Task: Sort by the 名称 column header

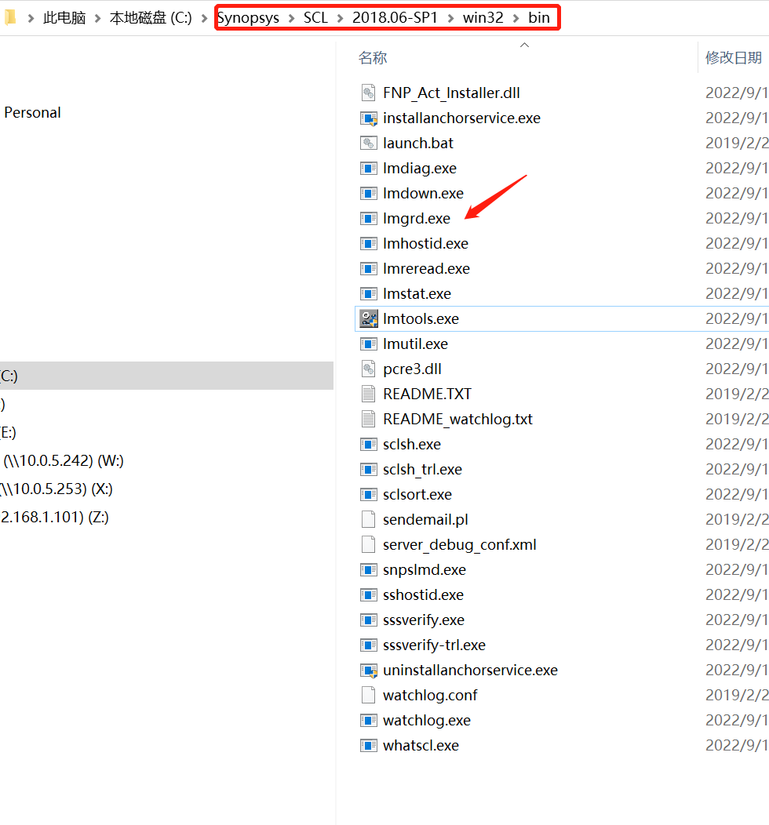Action: point(373,58)
